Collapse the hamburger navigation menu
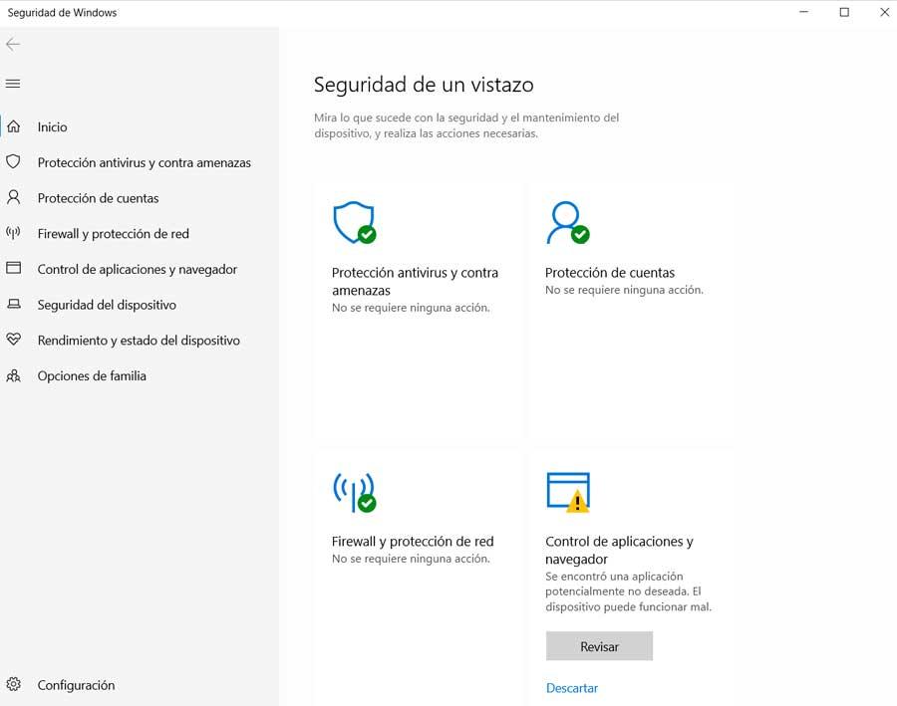The width and height of the screenshot is (897, 706). coord(13,84)
